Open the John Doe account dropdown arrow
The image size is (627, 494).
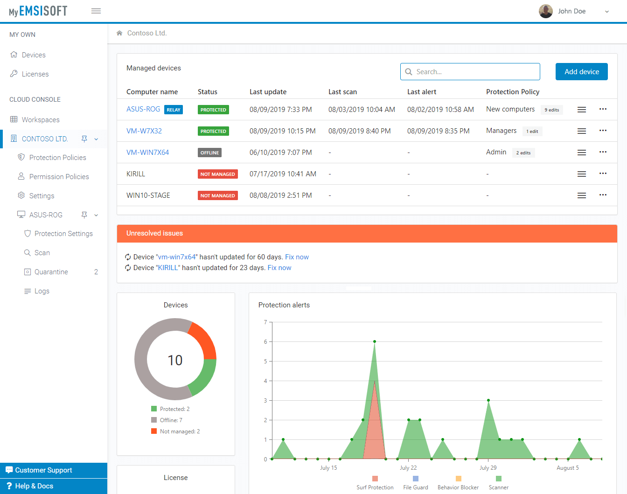click(607, 12)
